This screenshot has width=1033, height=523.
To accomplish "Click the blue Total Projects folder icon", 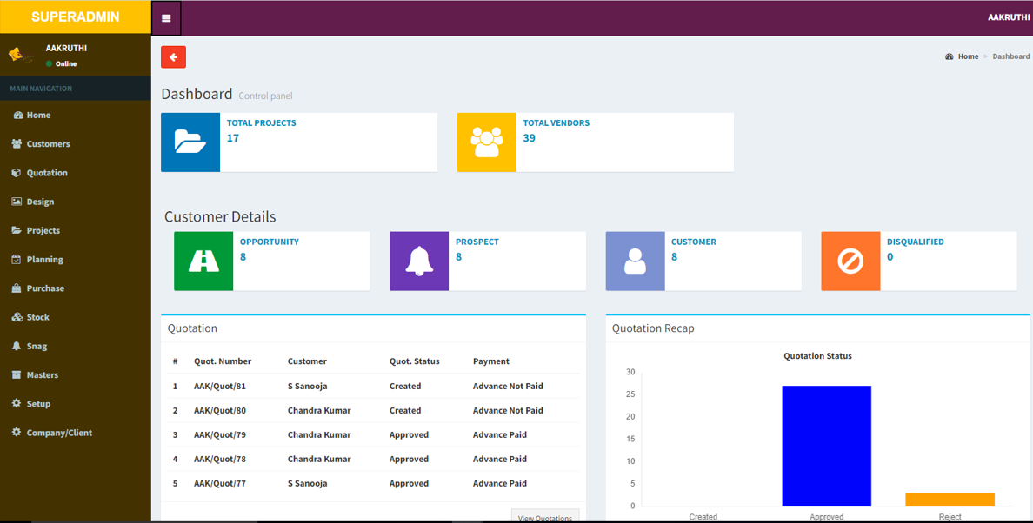I will coord(190,142).
